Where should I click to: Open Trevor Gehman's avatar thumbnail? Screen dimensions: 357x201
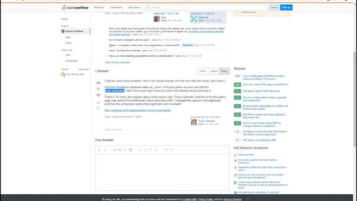194,122
